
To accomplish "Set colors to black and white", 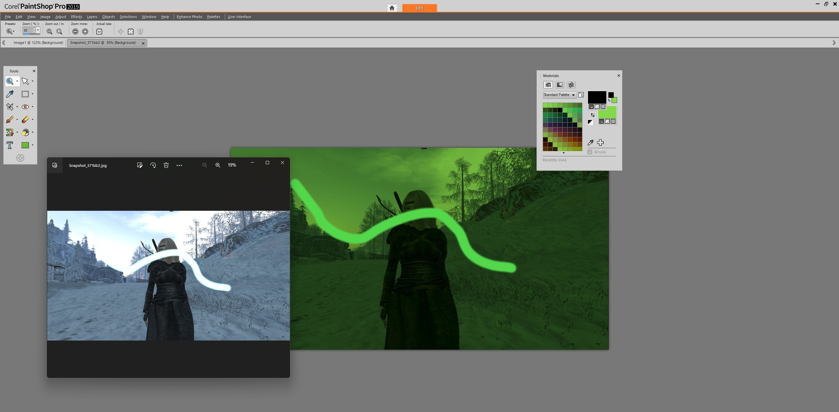I will click(590, 122).
